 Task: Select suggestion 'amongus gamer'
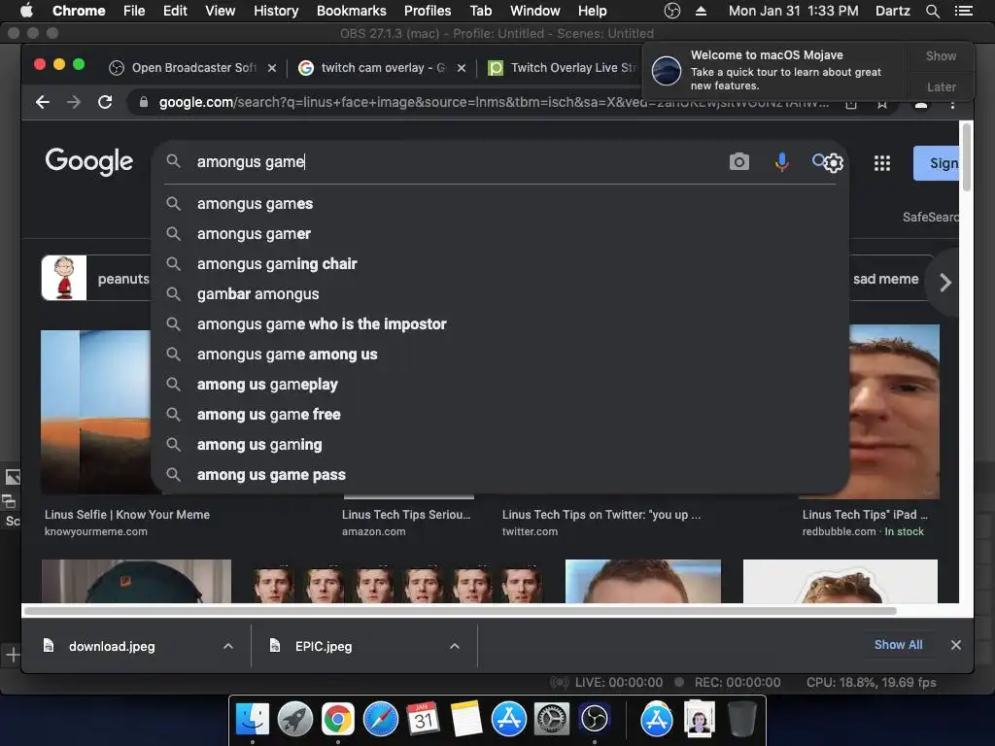(500, 234)
